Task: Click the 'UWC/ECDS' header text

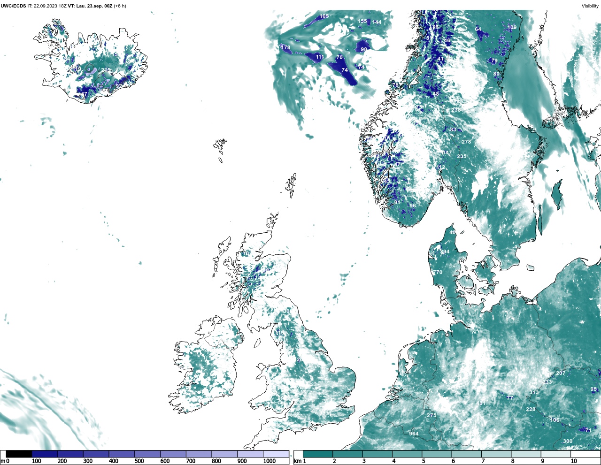Action: [x=13, y=6]
